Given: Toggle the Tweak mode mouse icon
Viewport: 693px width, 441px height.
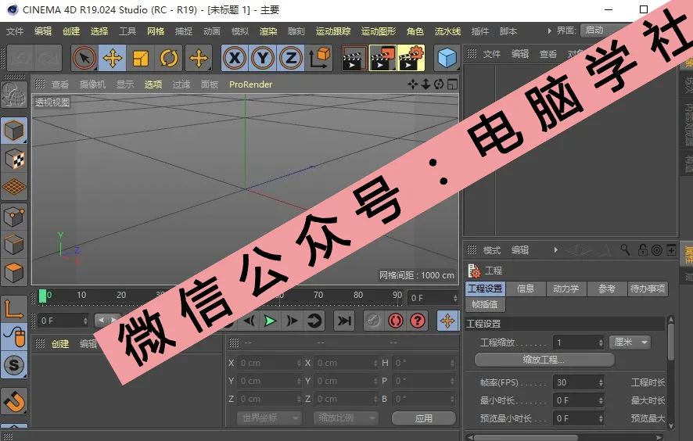Looking at the screenshot, I should tap(14, 337).
